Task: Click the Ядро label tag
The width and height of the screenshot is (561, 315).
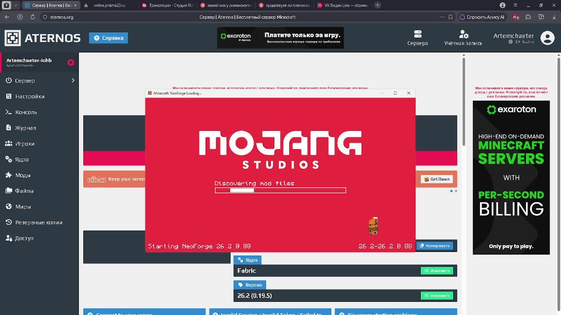Action: pyautogui.click(x=248, y=260)
